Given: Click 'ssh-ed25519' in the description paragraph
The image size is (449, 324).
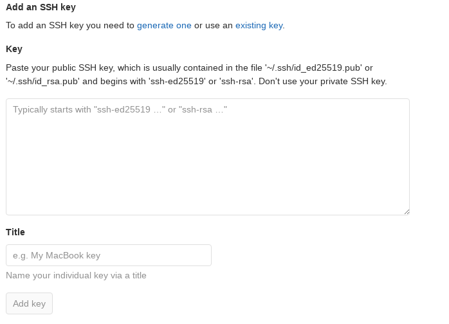Looking at the screenshot, I should pos(176,82).
